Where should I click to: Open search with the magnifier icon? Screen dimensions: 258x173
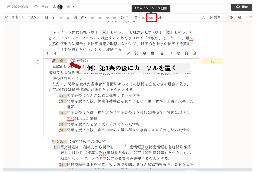click(203, 17)
